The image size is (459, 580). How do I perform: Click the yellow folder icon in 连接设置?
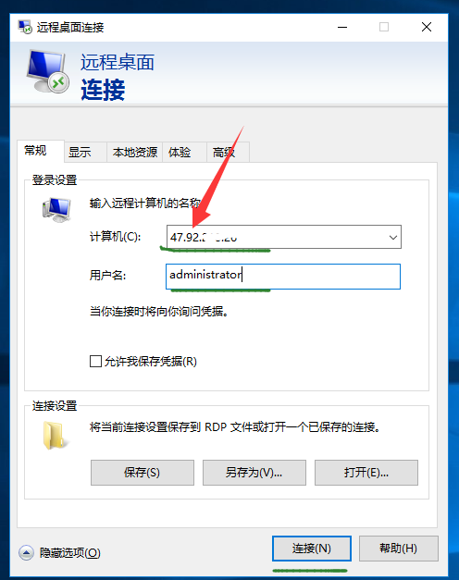[x=55, y=435]
